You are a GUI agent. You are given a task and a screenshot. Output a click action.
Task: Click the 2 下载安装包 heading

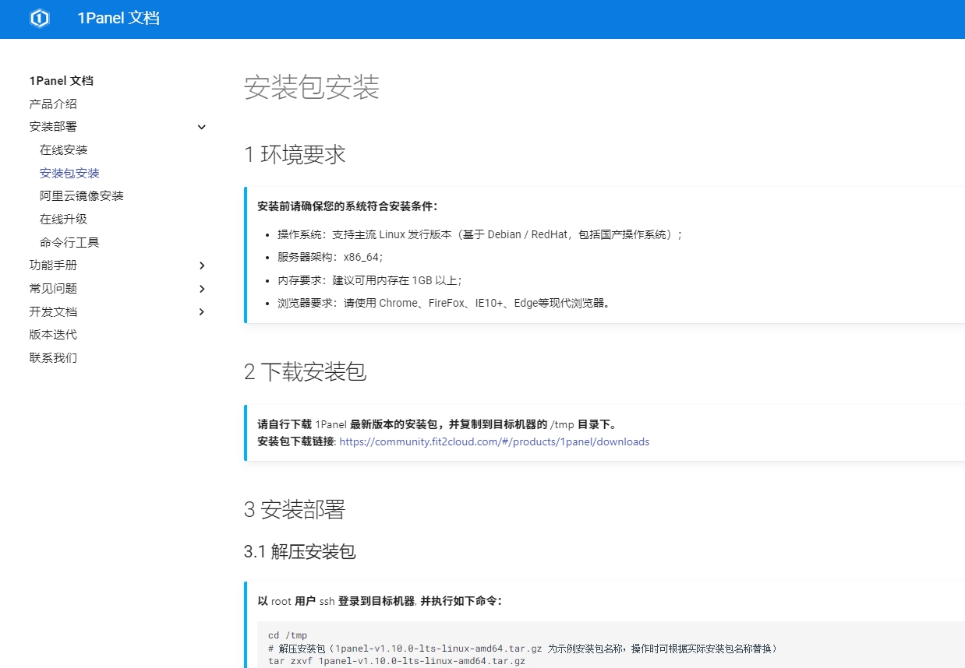point(305,372)
